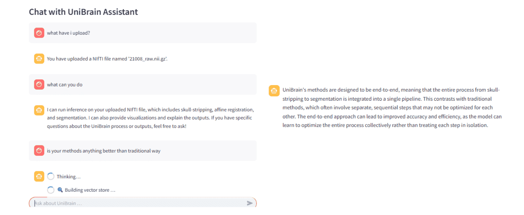Click the user avatar beside "what have i upload?"

pyautogui.click(x=39, y=33)
